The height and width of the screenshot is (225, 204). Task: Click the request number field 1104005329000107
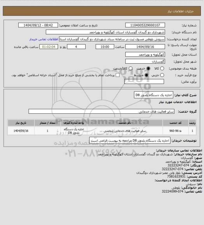coord(145,25)
